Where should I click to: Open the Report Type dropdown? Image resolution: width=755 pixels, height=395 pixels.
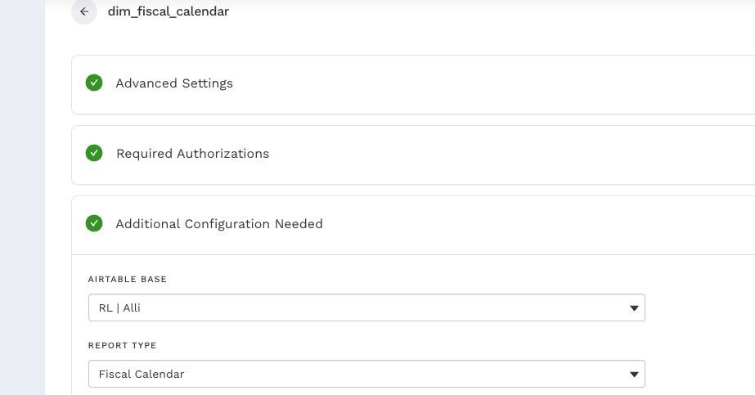coord(366,375)
